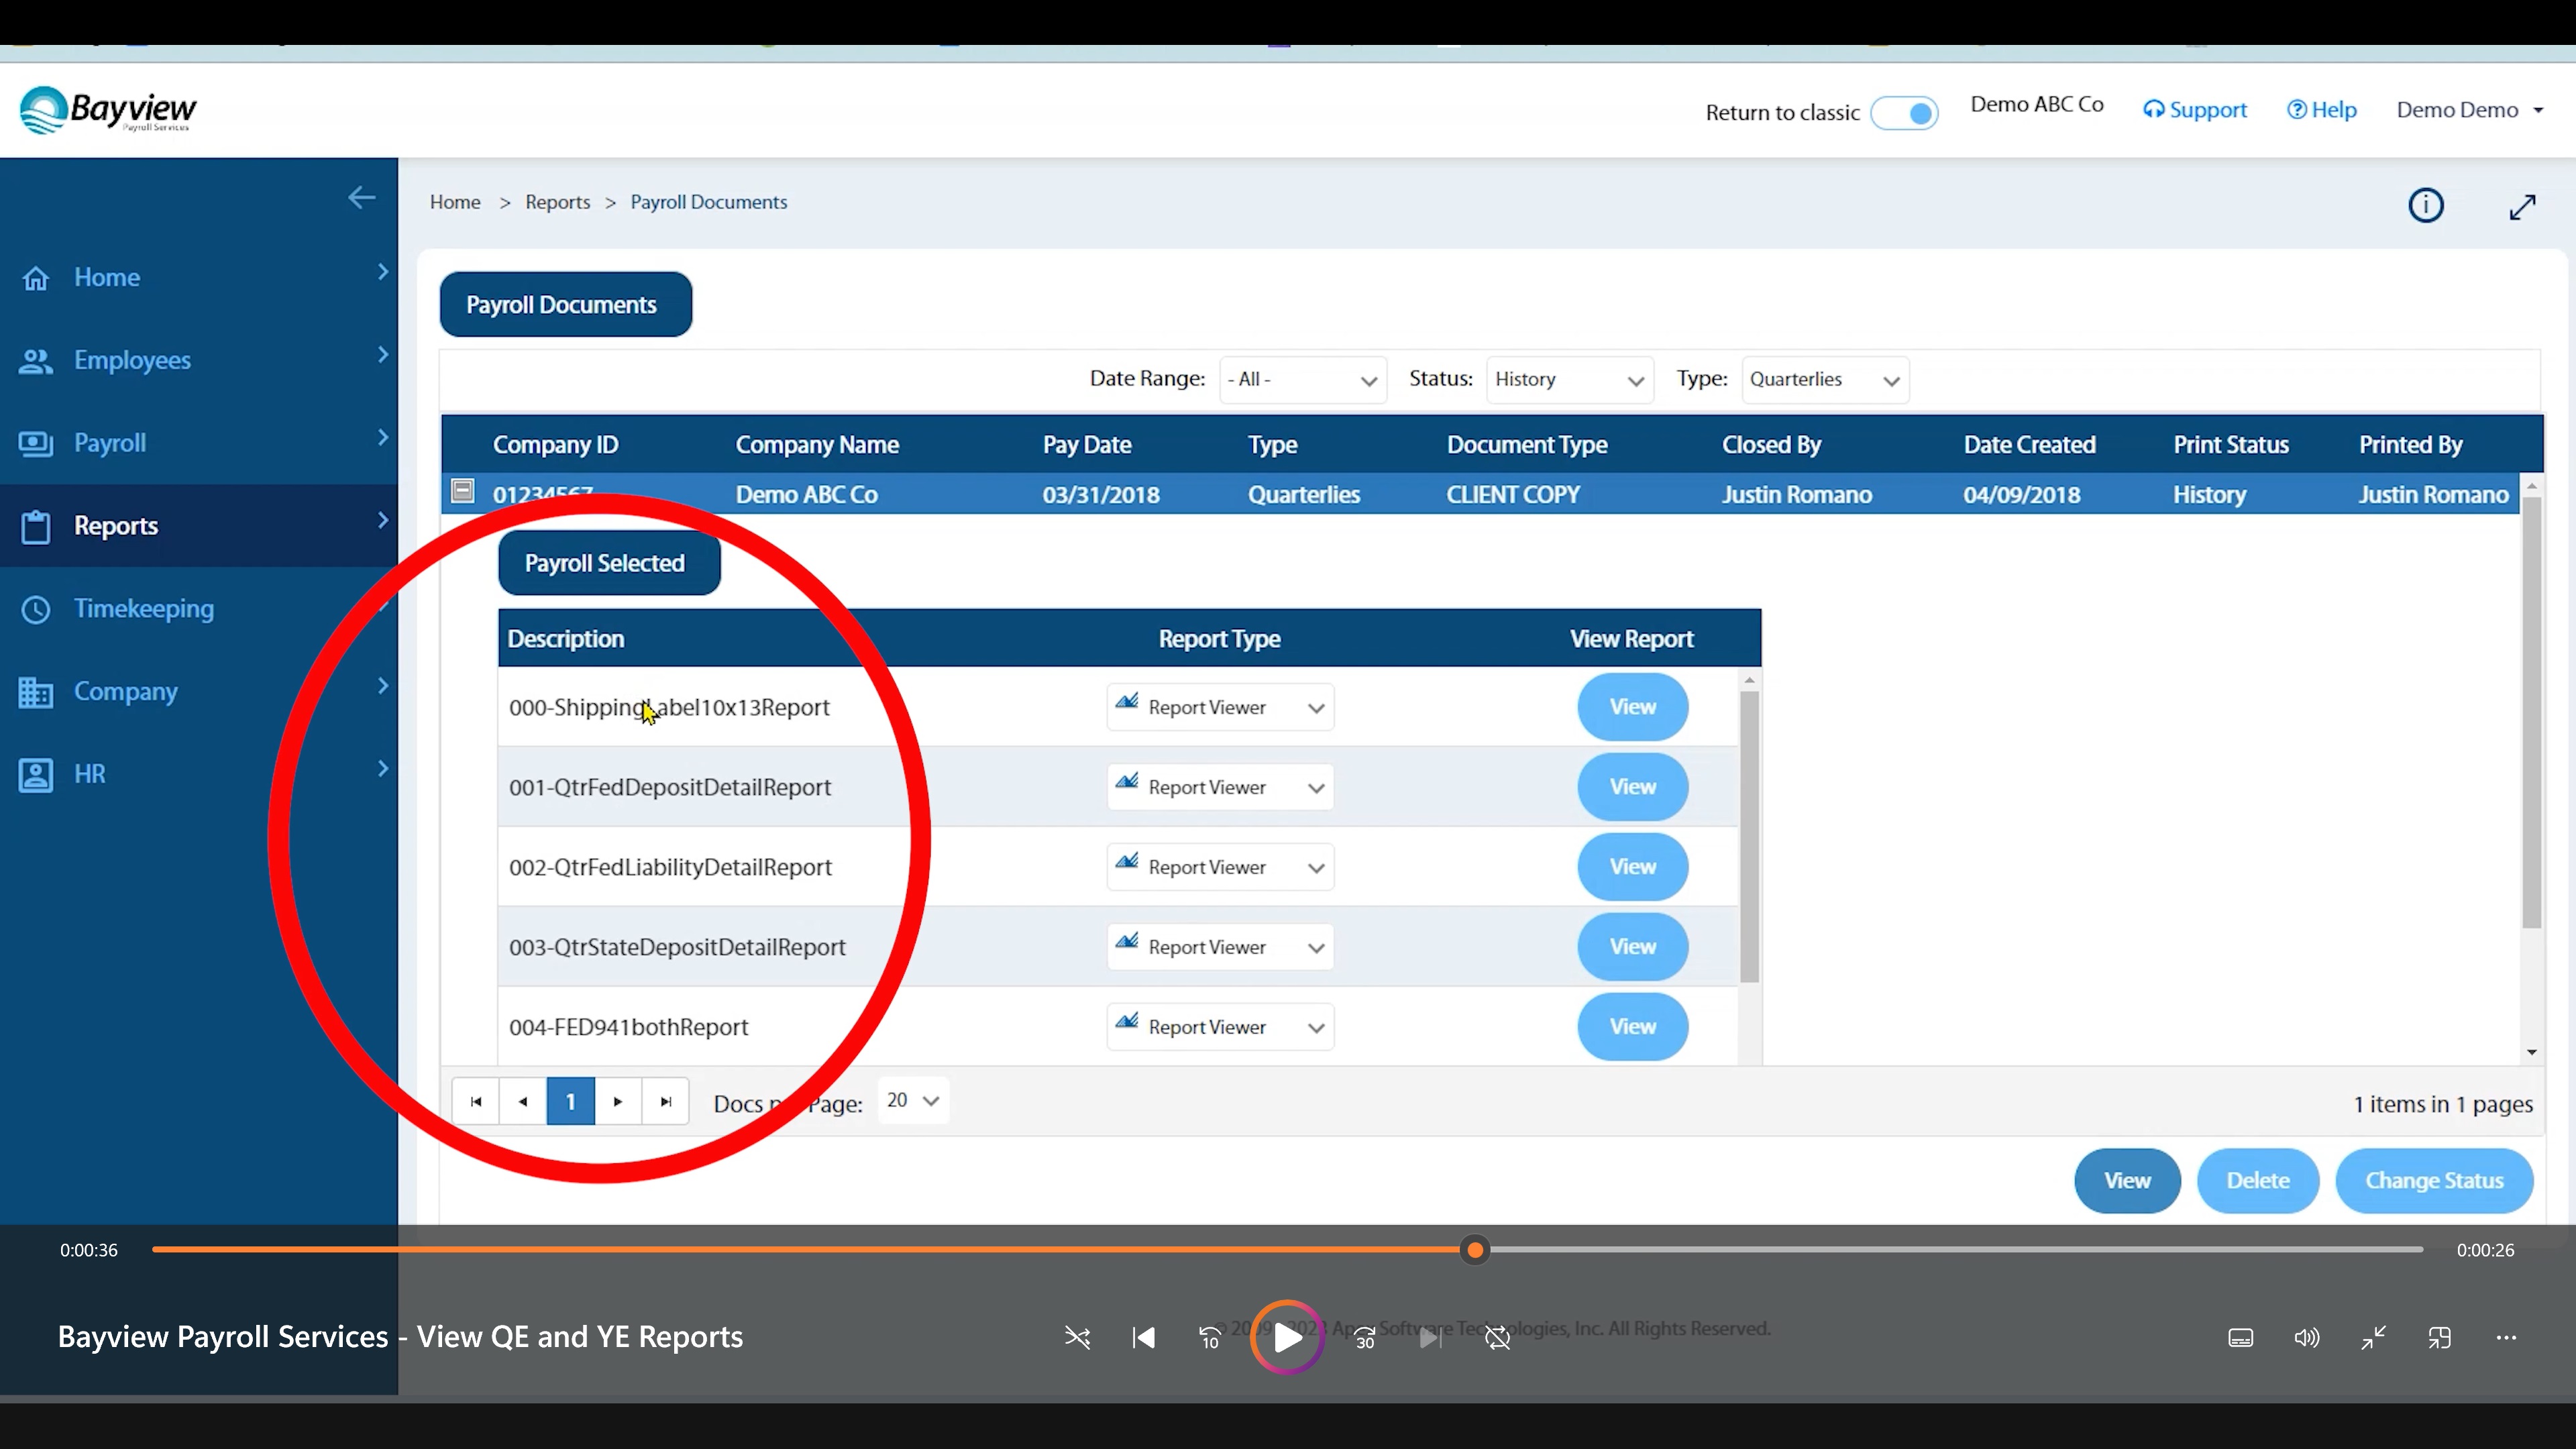Skip back 10 seconds

tap(1210, 1338)
